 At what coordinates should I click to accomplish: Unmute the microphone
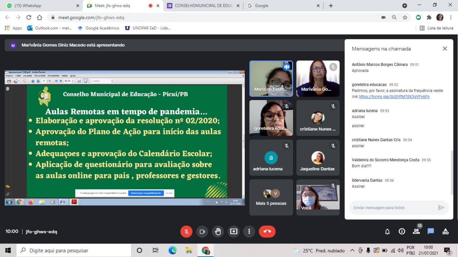click(186, 232)
